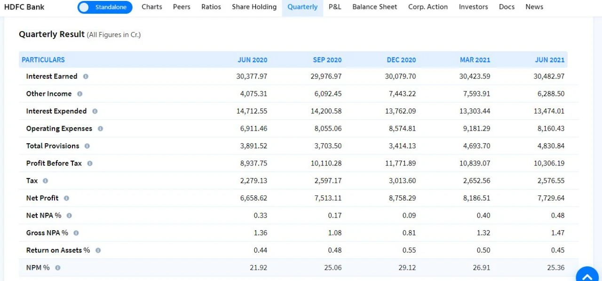Open info icon next to Tax

[x=45, y=181]
